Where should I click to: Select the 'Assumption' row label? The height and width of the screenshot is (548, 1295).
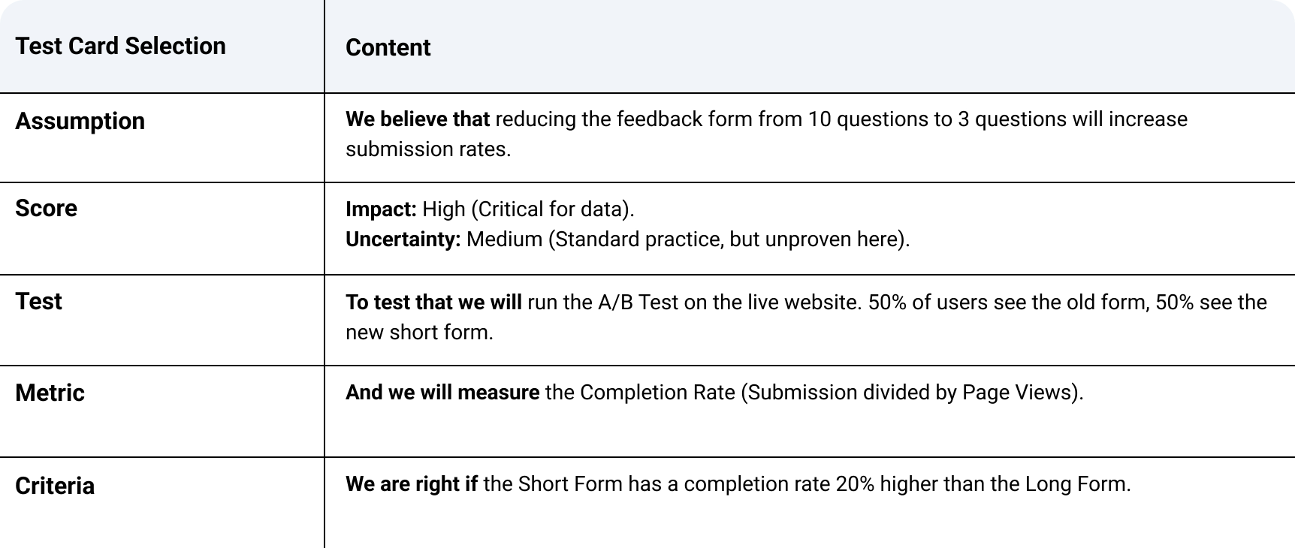80,122
